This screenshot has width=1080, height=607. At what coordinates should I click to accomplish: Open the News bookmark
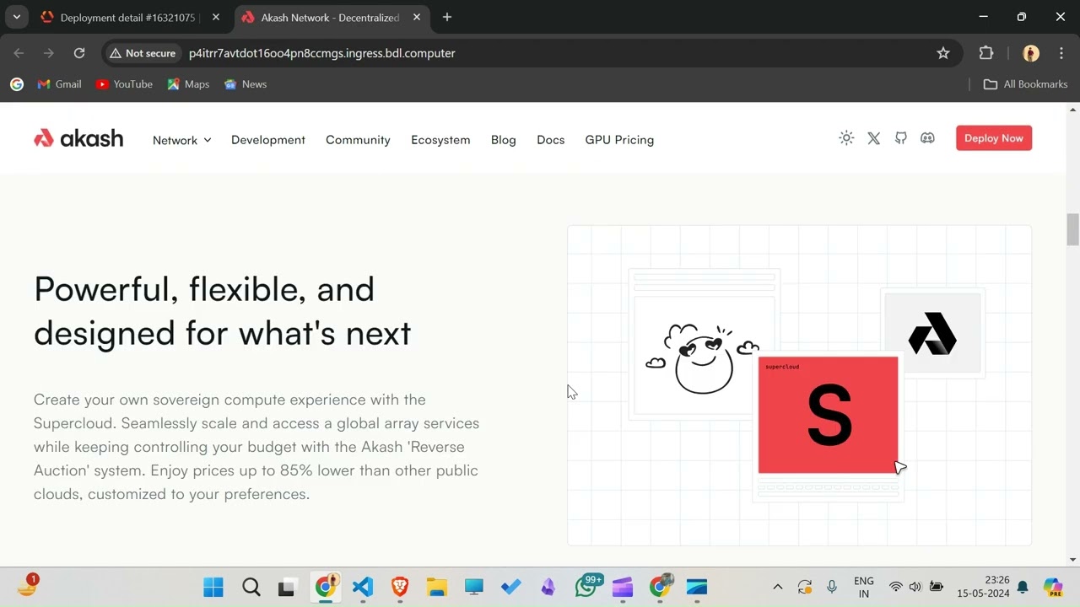[x=246, y=84]
